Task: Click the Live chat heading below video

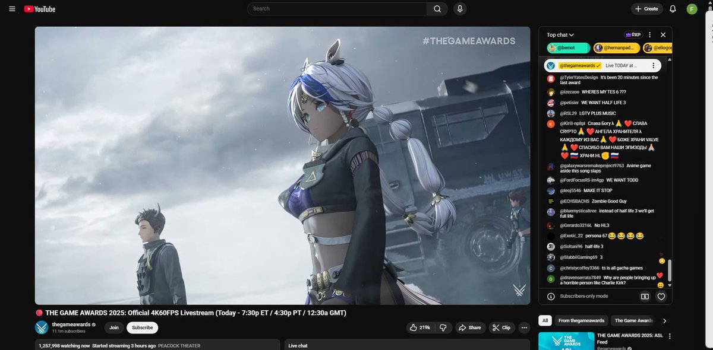Action: click(x=297, y=346)
